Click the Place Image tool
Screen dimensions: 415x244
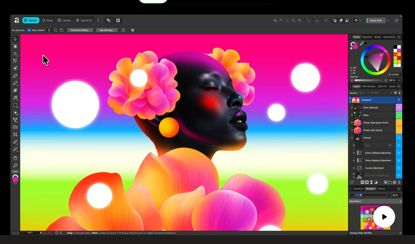point(15,127)
